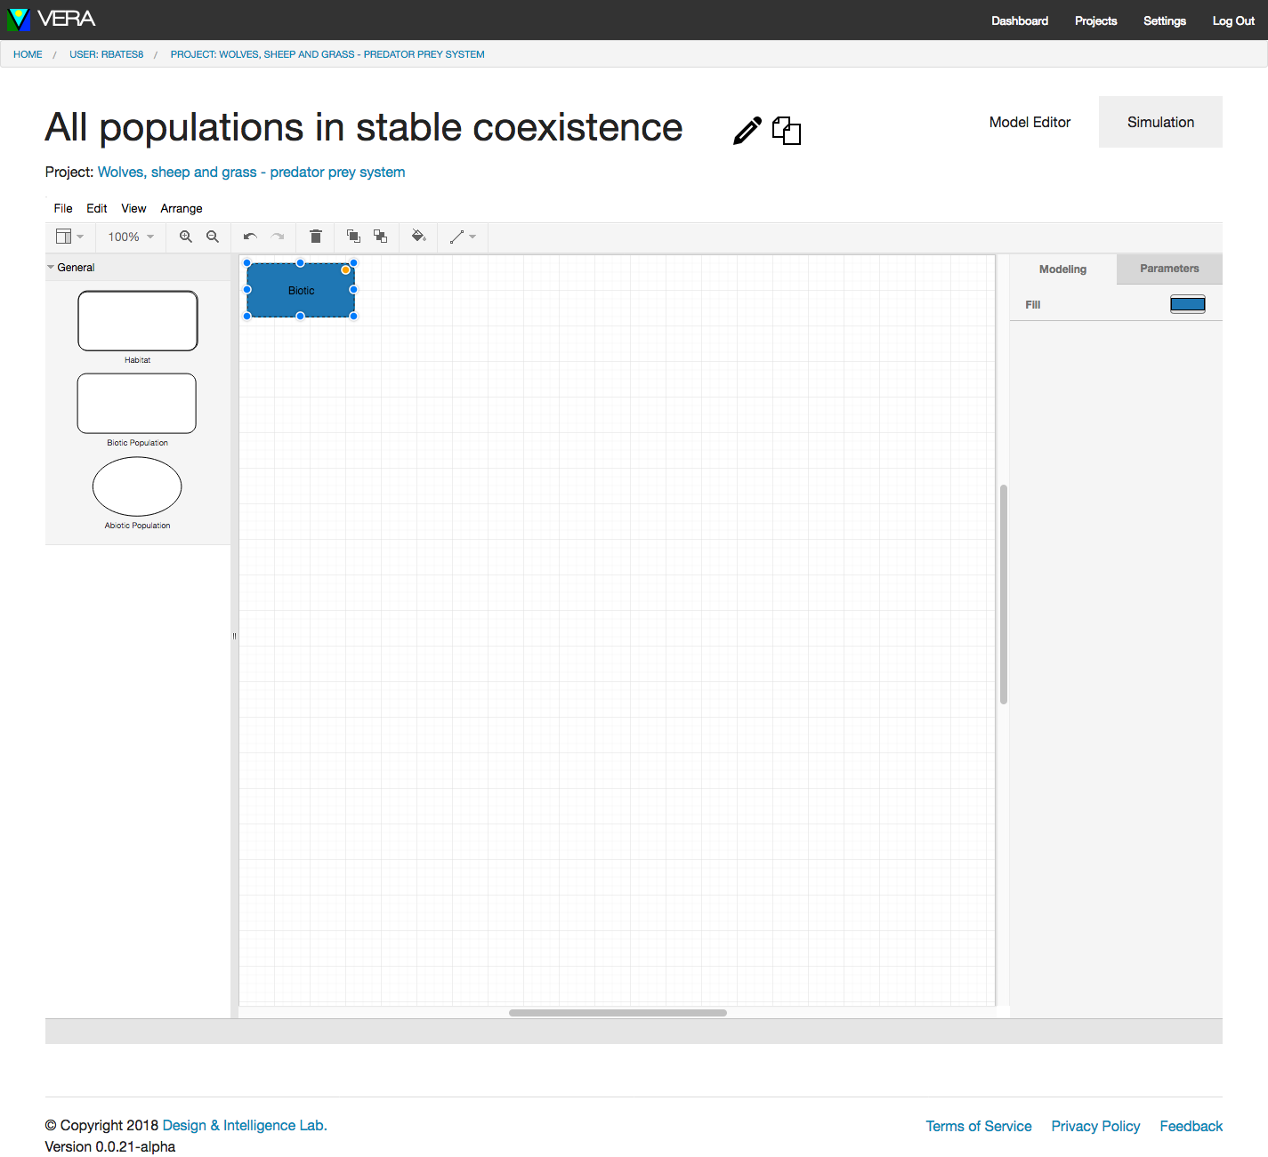Select the Abiotic Population ellipse shape
Image resolution: width=1268 pixels, height=1157 pixels.
pyautogui.click(x=137, y=486)
